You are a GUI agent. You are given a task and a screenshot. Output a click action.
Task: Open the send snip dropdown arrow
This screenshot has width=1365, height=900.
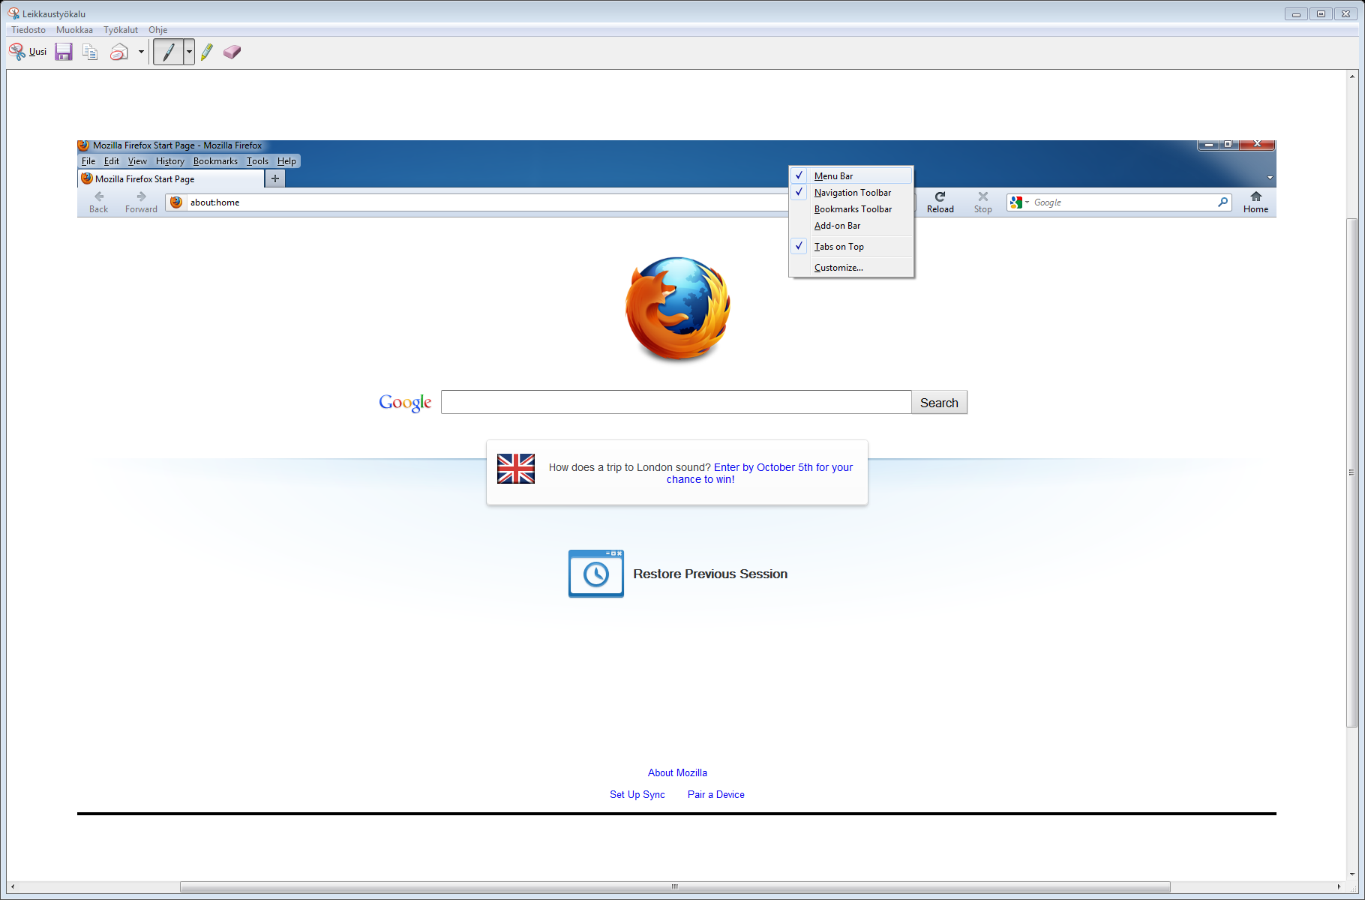(x=141, y=52)
